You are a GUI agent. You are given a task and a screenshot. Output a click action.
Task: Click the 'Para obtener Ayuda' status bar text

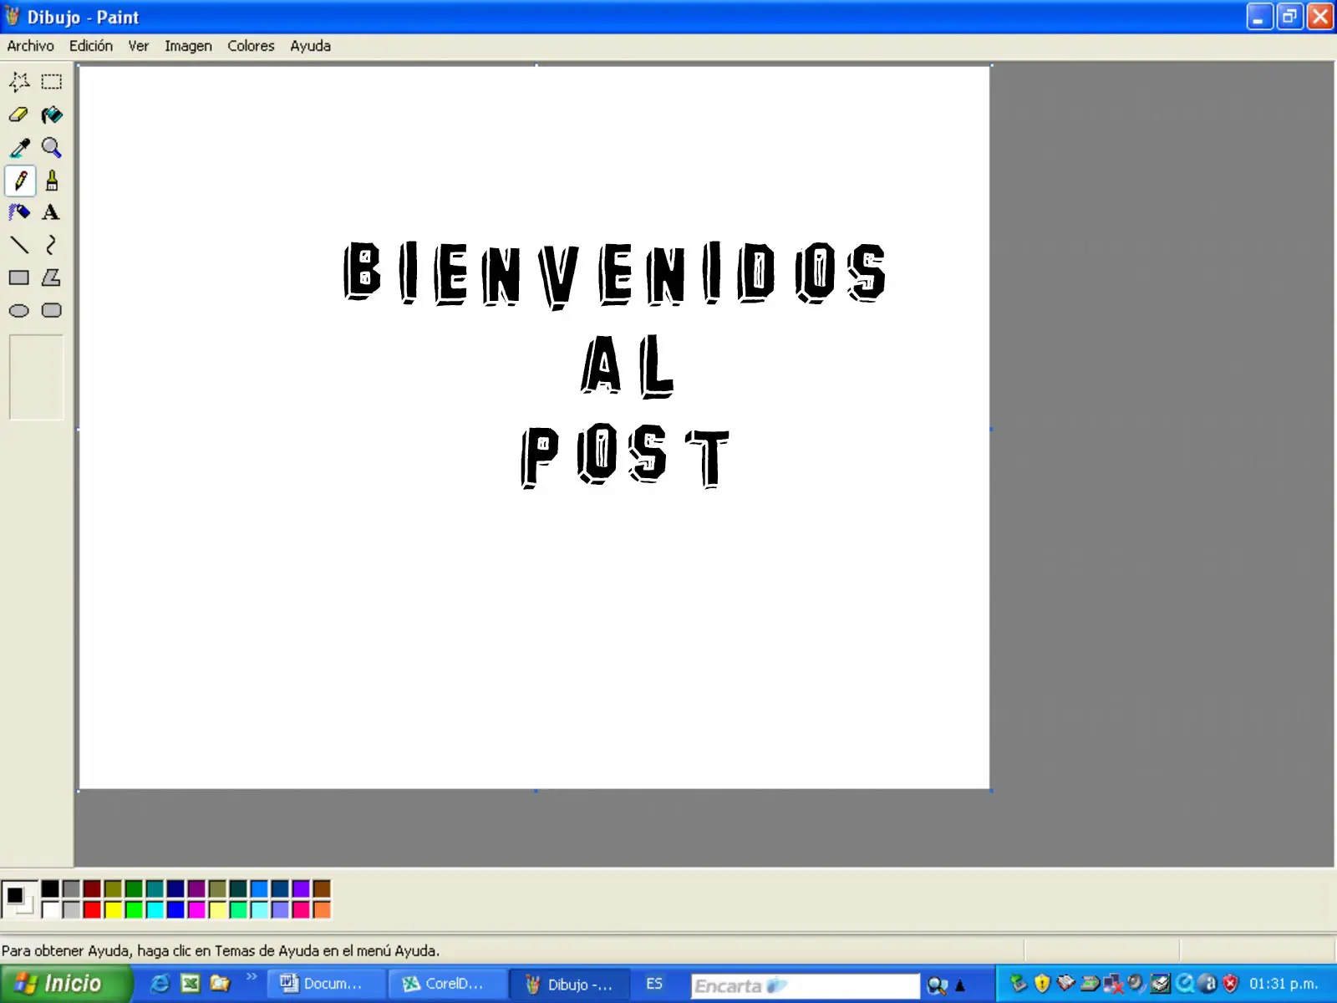click(x=221, y=950)
